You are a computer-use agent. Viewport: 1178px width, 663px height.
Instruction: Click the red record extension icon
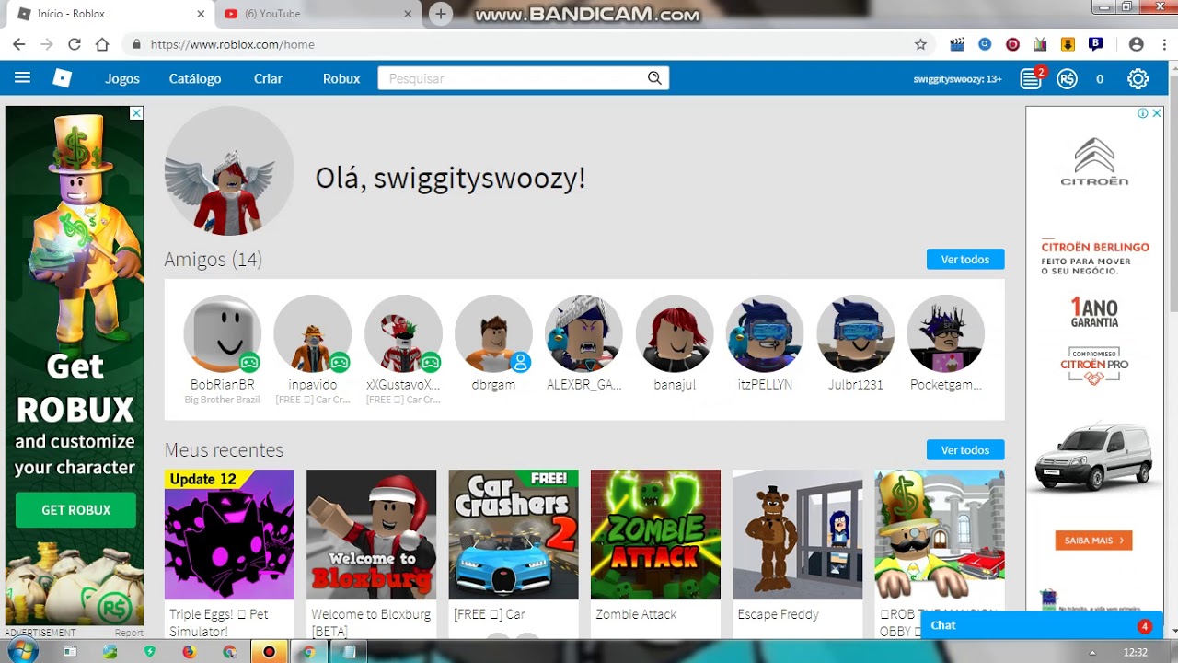[1012, 44]
